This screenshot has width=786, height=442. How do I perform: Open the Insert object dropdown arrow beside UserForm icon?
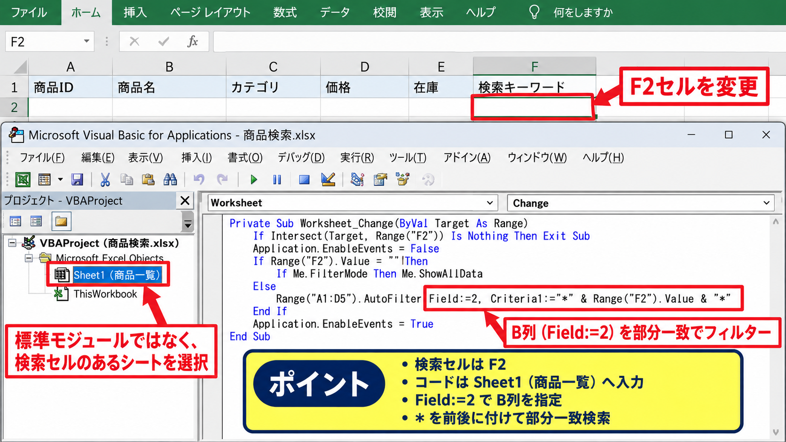(60, 179)
